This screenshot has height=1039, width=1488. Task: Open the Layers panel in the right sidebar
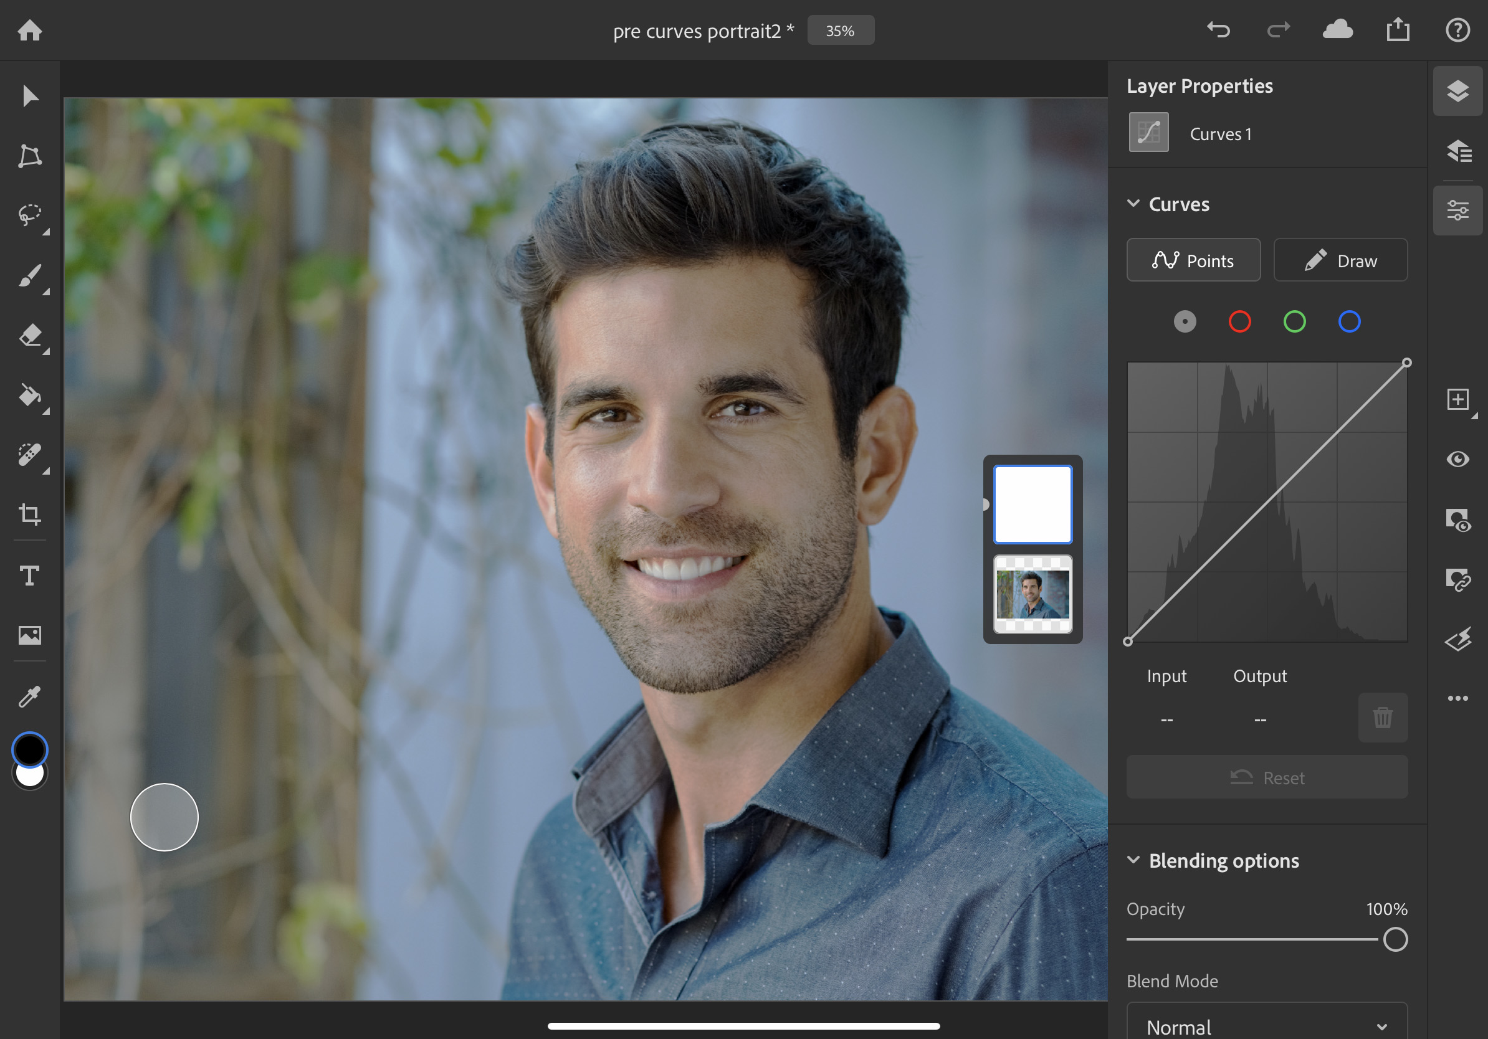(x=1457, y=91)
